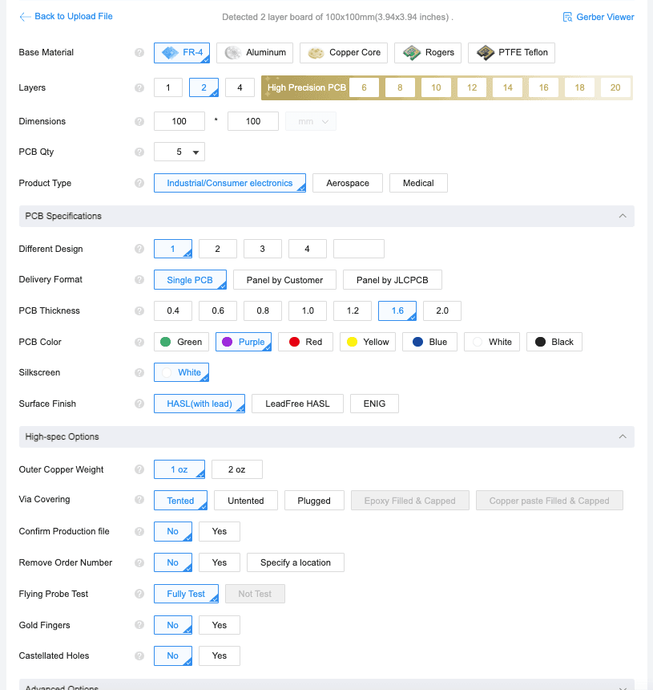Open help icon for Different Design

(139, 249)
